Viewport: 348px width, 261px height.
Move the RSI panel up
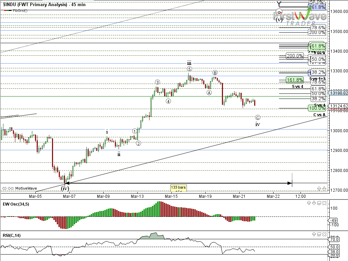tap(314, 234)
